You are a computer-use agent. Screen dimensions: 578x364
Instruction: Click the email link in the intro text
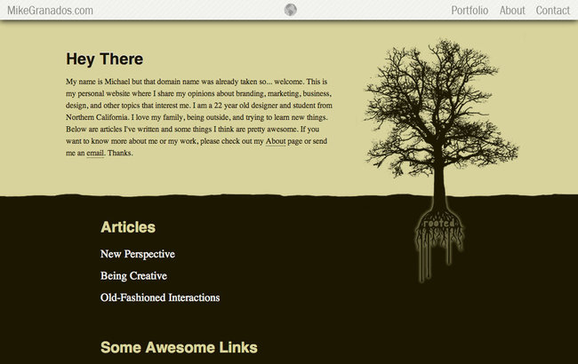coord(95,154)
